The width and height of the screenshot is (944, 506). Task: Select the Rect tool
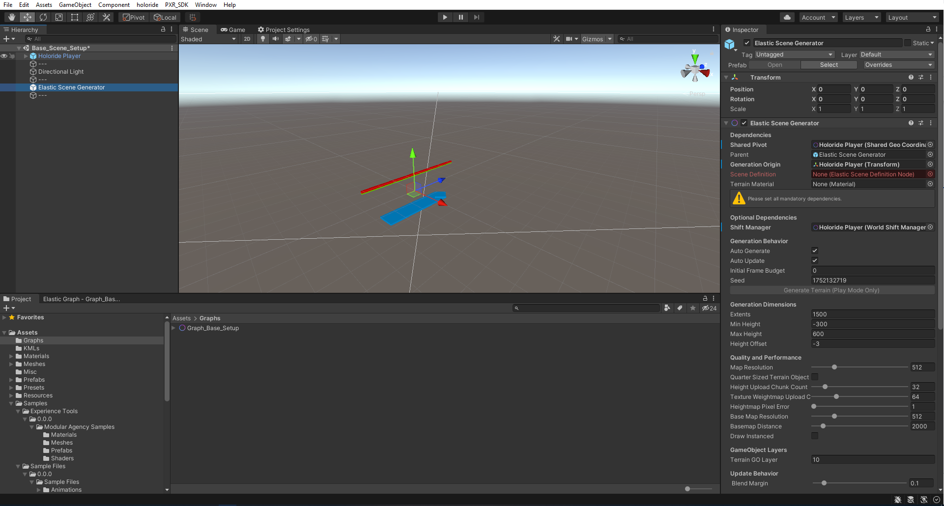[75, 17]
